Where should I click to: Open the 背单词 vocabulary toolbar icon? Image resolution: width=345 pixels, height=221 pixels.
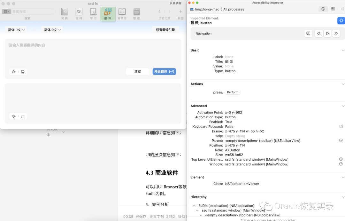click(122, 14)
